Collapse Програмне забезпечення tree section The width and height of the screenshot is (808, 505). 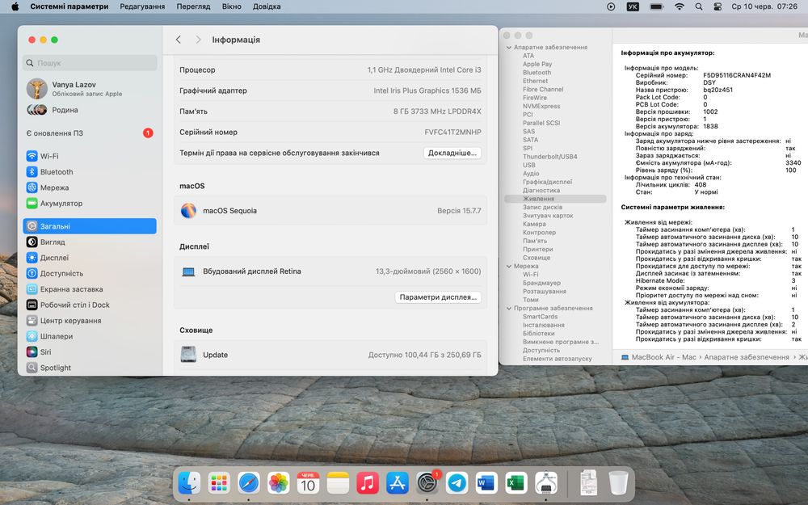click(509, 308)
